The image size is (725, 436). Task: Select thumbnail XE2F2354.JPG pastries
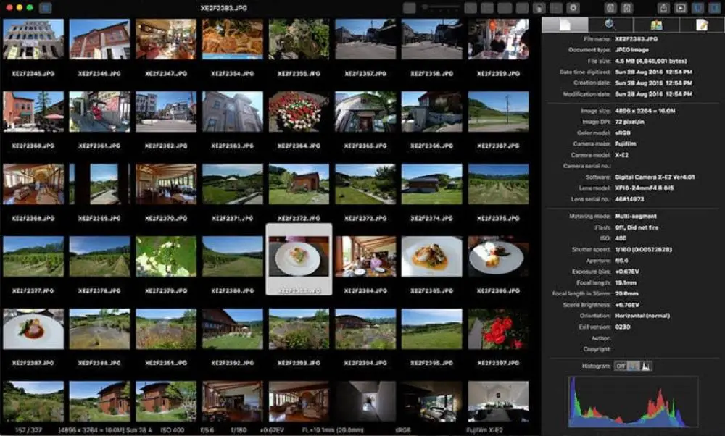(232, 39)
